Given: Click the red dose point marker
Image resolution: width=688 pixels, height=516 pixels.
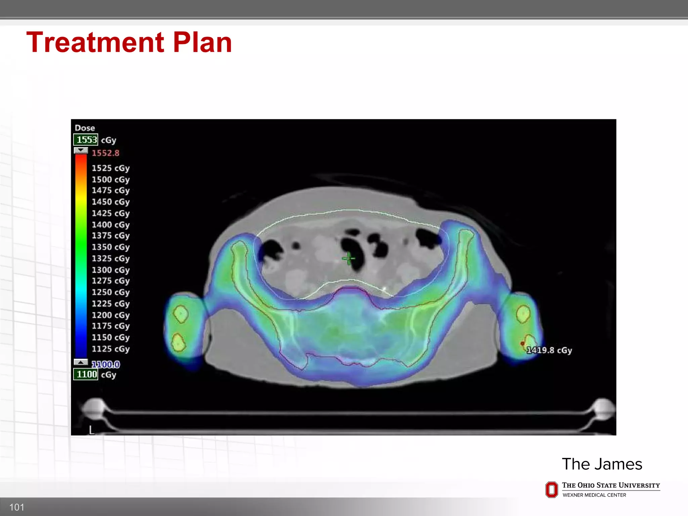Looking at the screenshot, I should (522, 343).
